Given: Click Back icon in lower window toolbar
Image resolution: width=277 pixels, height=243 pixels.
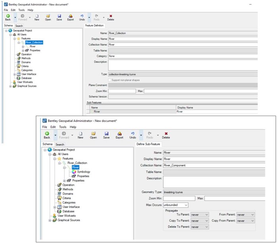Looking at the screenshot, I should [x=47, y=134].
